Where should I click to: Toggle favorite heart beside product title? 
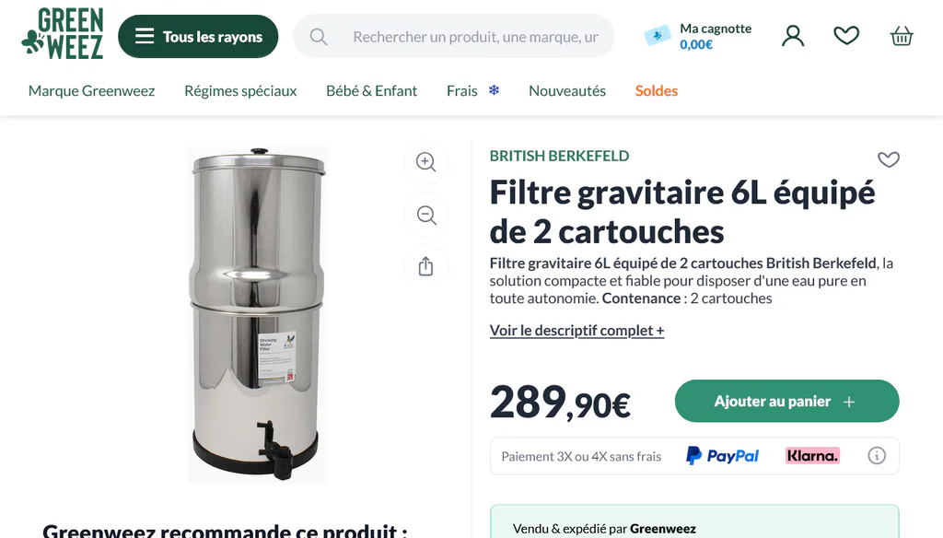pos(889,159)
